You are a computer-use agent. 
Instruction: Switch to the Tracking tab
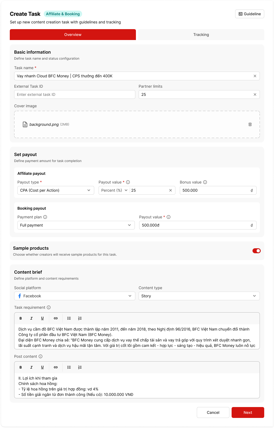pyautogui.click(x=201, y=35)
